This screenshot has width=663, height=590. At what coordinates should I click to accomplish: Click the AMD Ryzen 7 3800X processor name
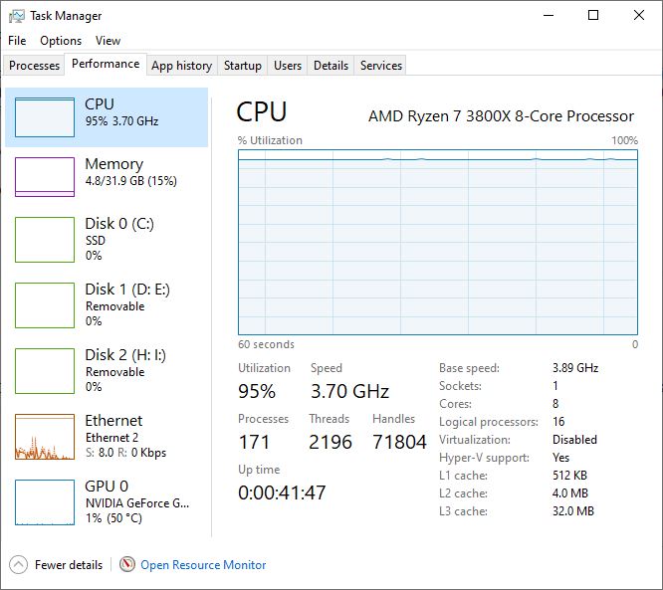pos(501,116)
